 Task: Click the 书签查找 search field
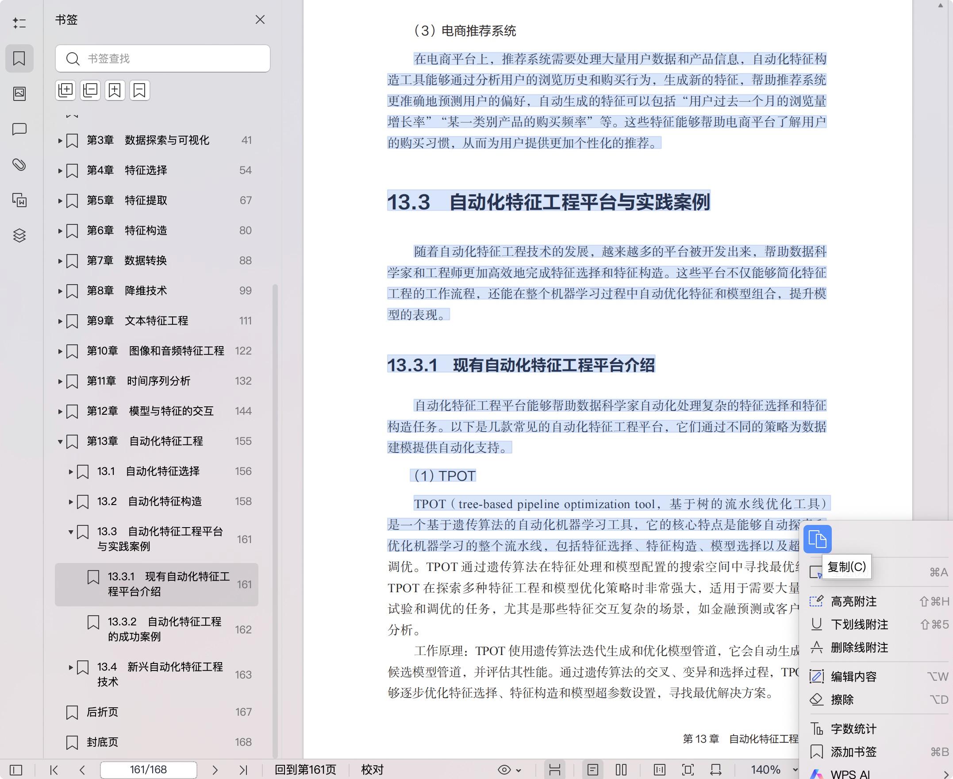tap(163, 58)
